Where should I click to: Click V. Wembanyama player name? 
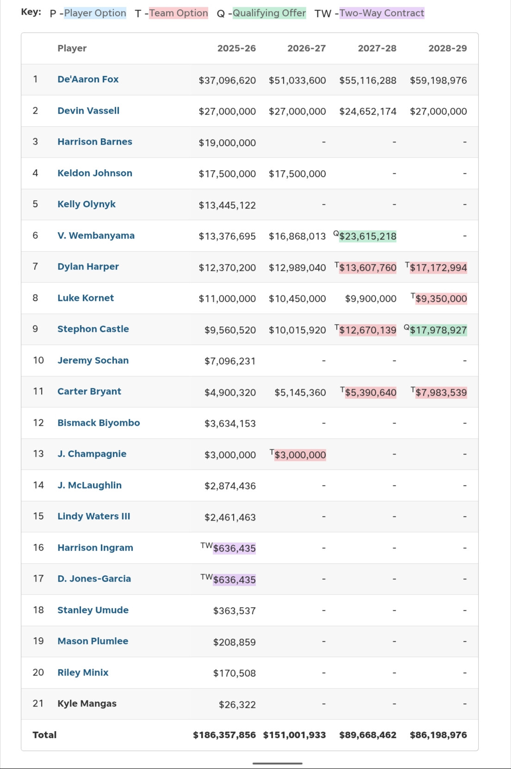point(96,236)
